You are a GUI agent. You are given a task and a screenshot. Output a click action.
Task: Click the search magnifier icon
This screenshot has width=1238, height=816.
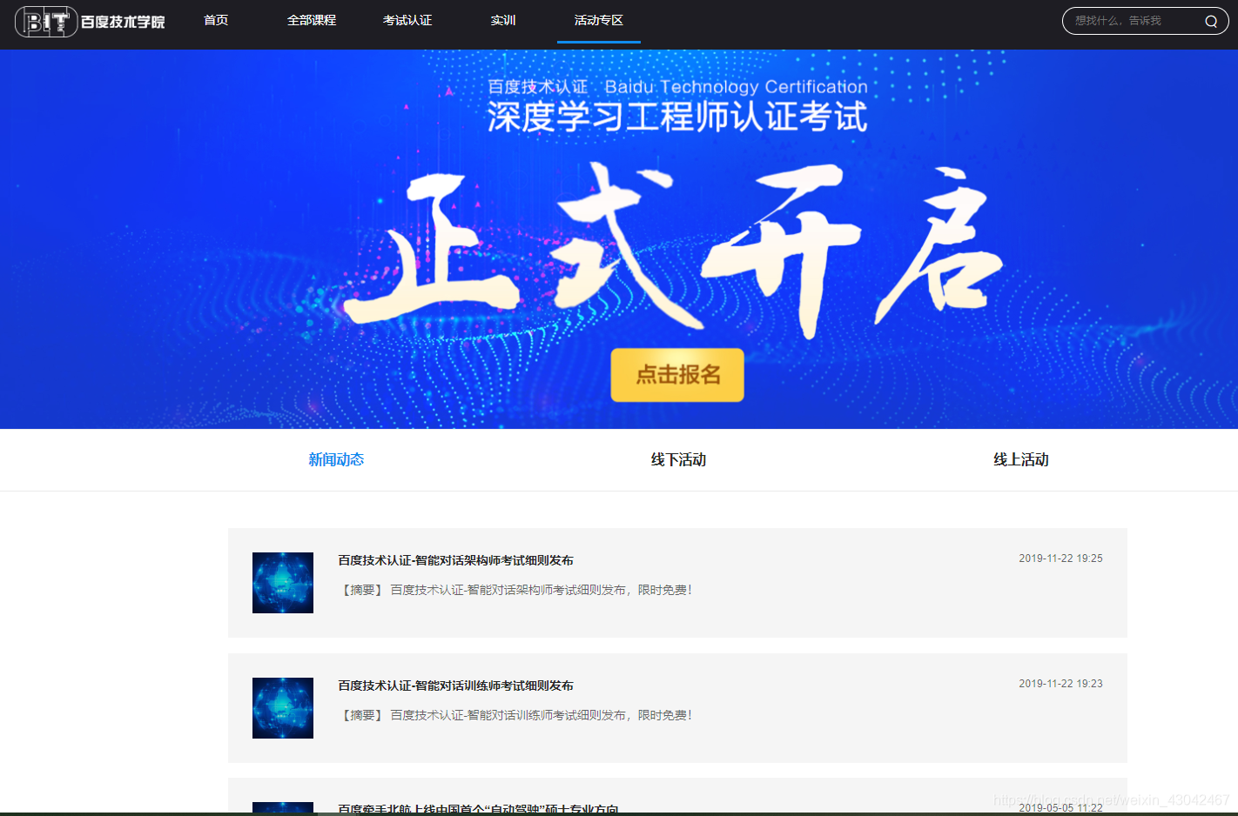1211,21
